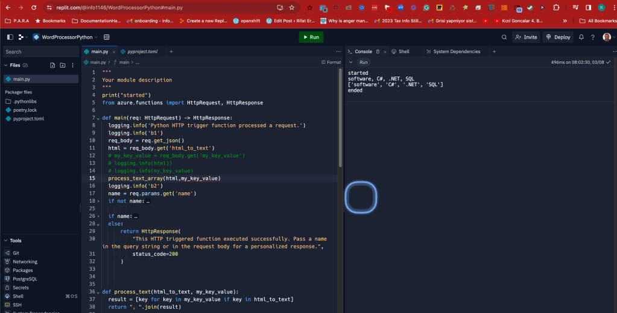Collapse the Tools section chevron

coord(6,241)
